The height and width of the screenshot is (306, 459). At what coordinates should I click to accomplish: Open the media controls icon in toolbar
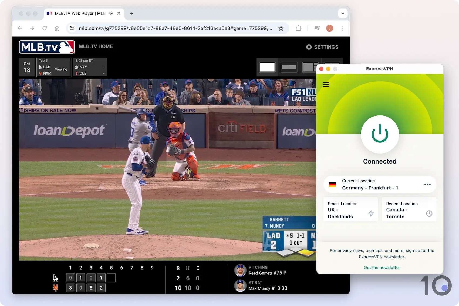click(x=317, y=28)
